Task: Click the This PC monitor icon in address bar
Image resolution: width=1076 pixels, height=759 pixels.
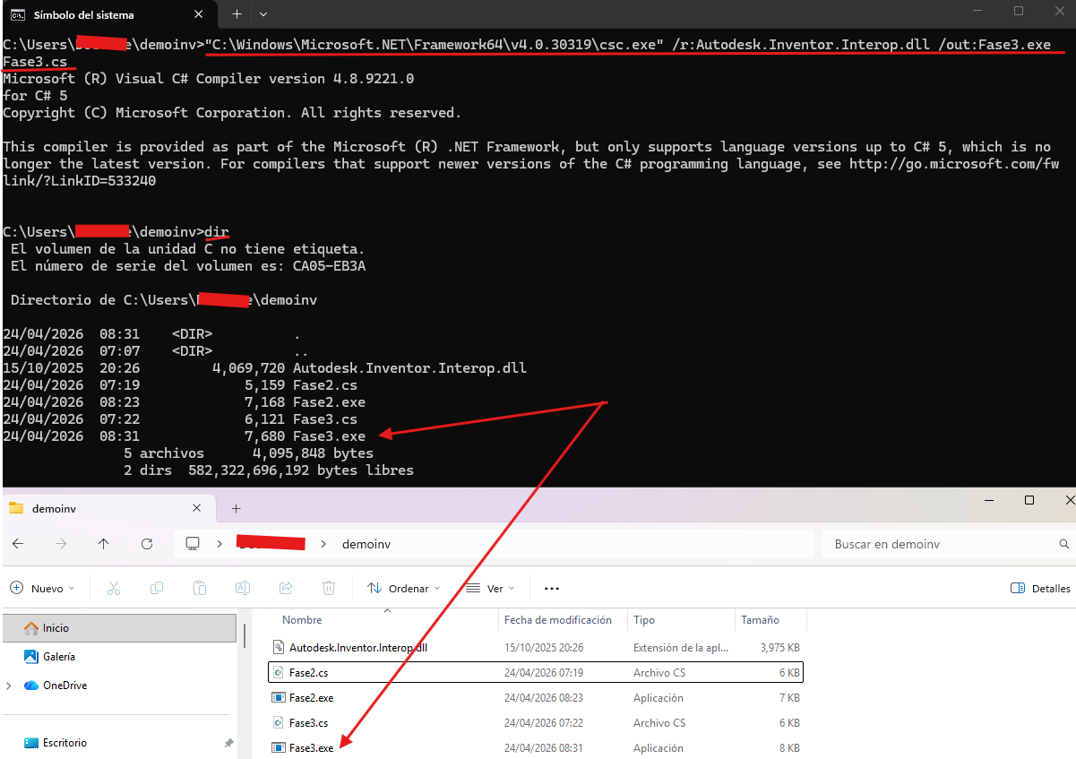Action: coord(192,544)
